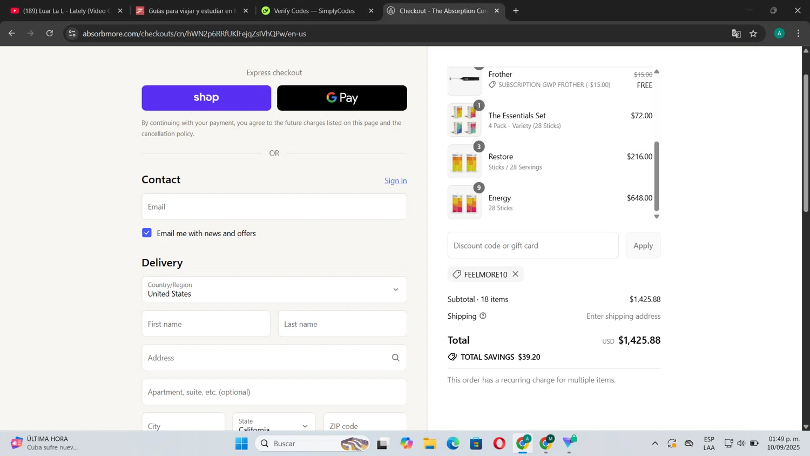Screen dimensions: 810x456
Task: Reload the checkout page
Action: coord(50,33)
